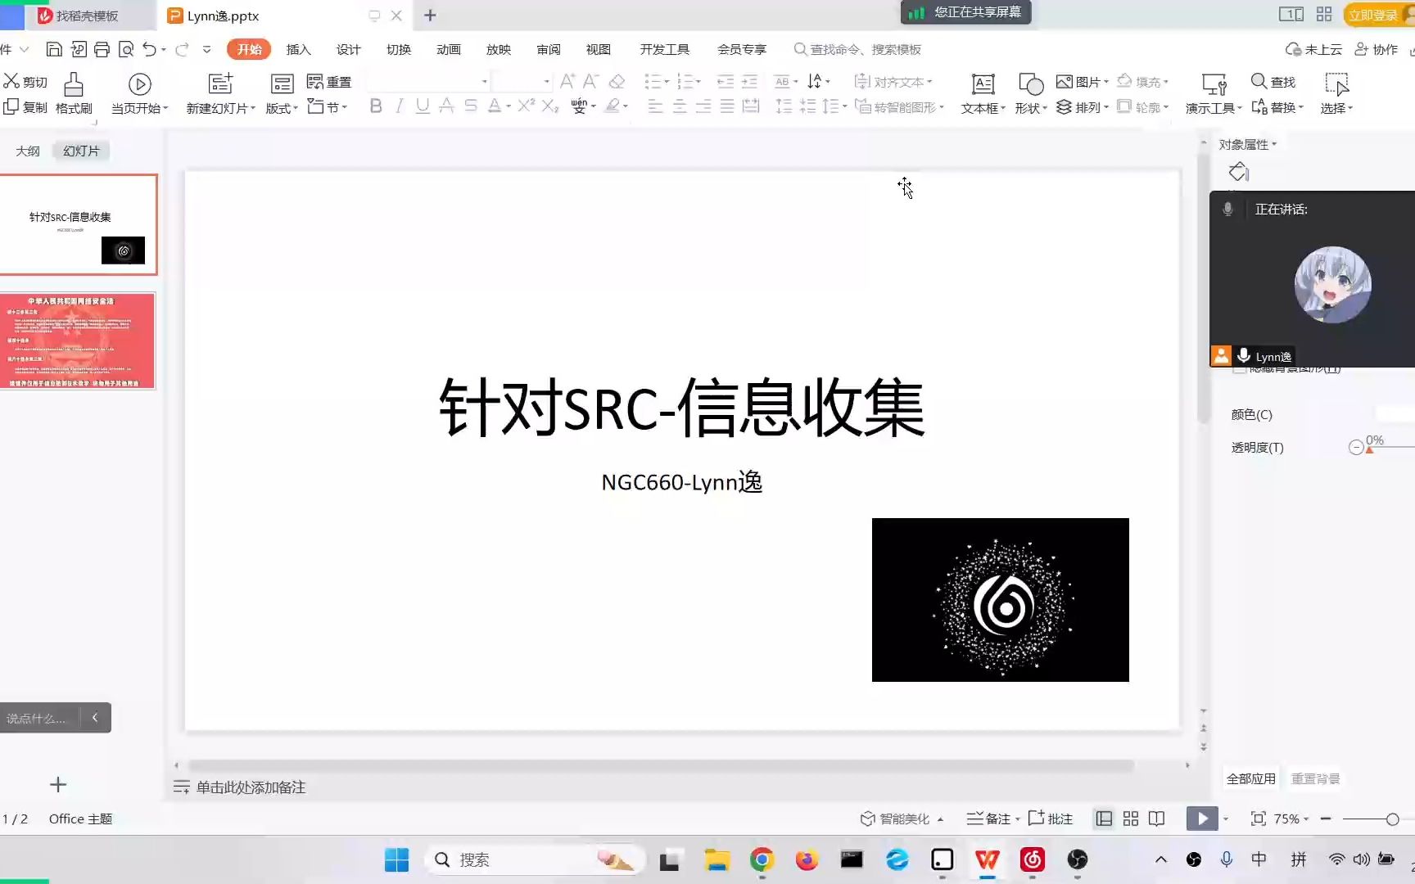This screenshot has width=1415, height=884.
Task: Click Apply to All (全部应用) button
Action: point(1250,778)
